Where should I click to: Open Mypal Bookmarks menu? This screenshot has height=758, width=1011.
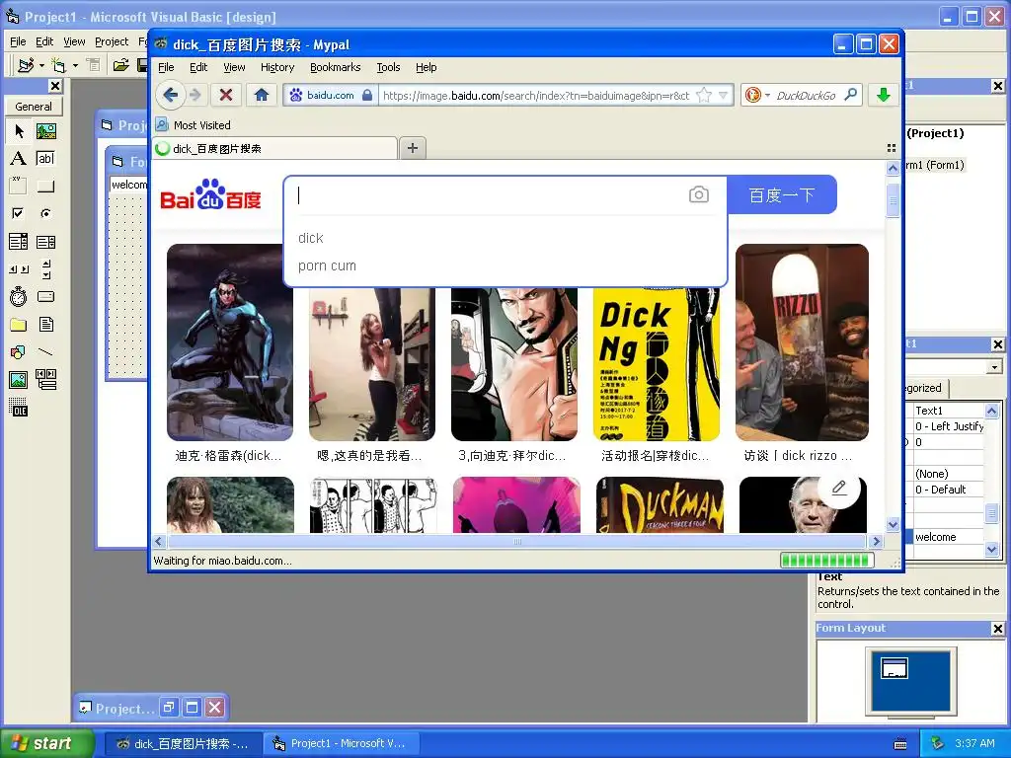(336, 67)
